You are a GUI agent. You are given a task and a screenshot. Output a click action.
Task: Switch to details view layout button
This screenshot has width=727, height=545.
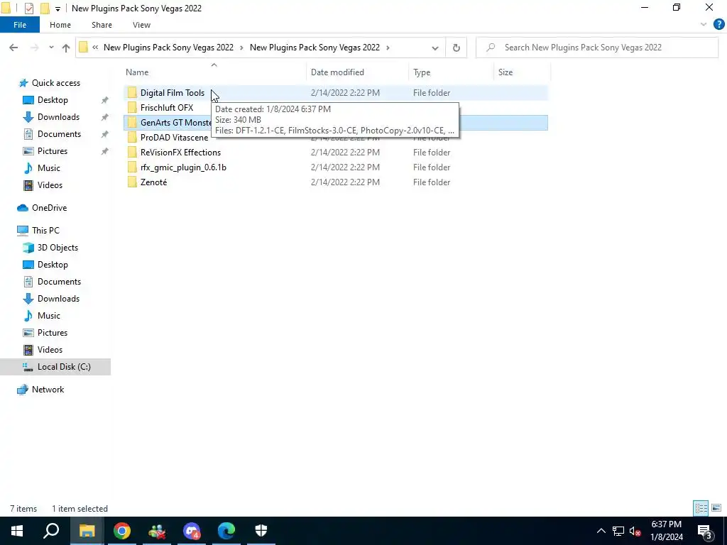point(701,508)
